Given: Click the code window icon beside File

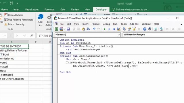Looking at the screenshot, I should point(56,24).
